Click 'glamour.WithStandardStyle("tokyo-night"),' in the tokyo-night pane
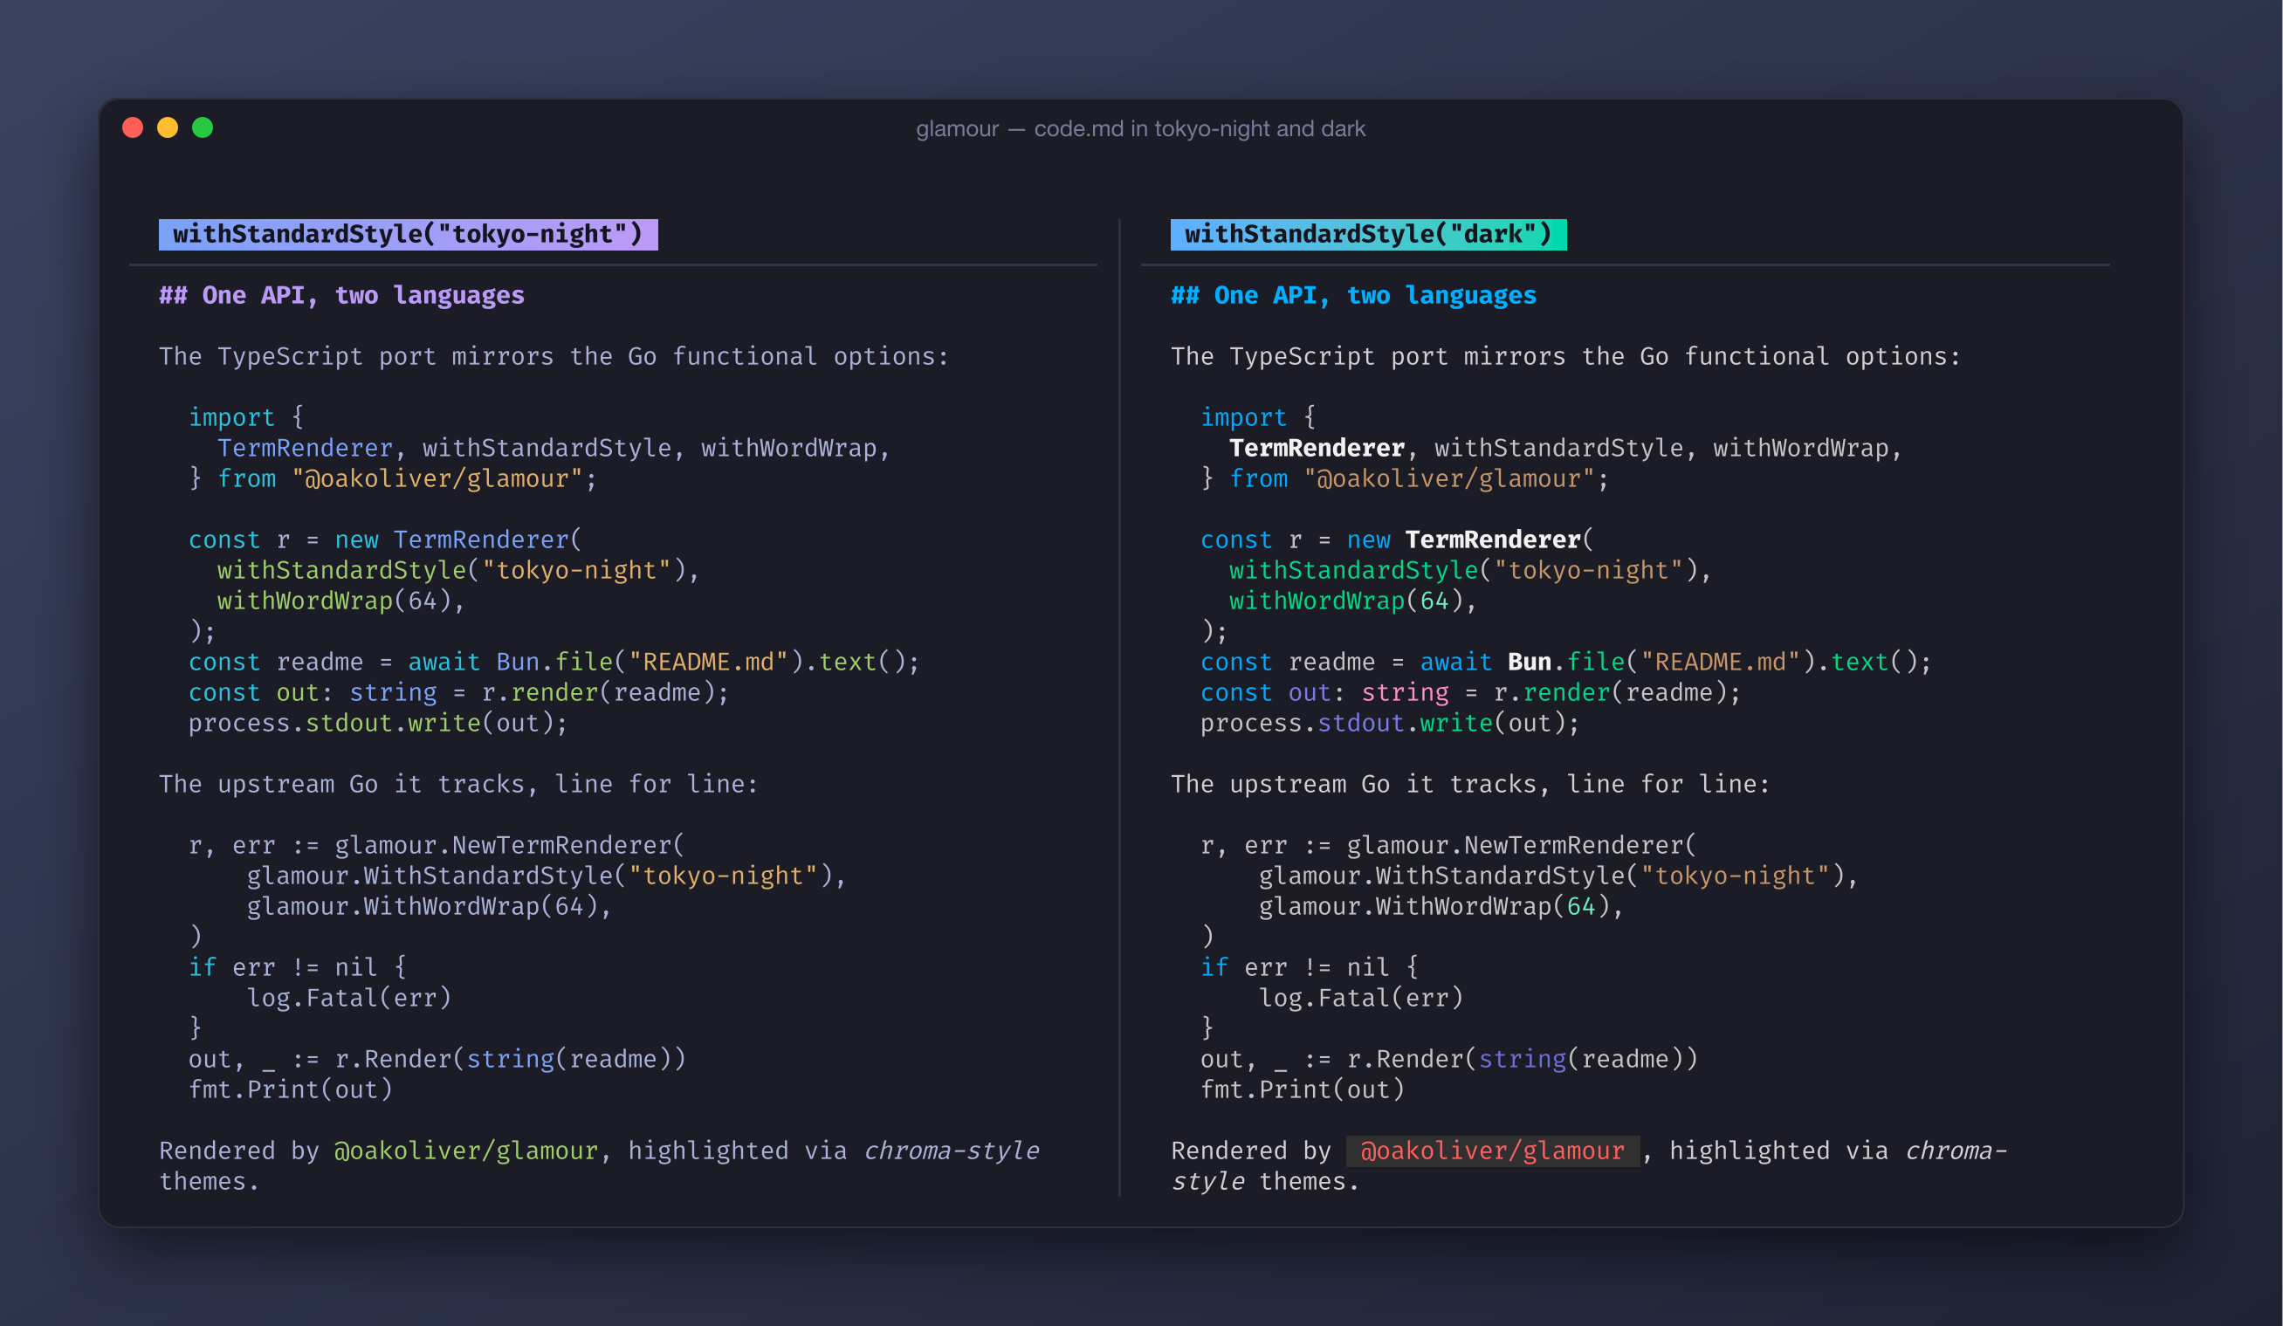Viewport: 2283px width, 1326px height. click(x=547, y=876)
